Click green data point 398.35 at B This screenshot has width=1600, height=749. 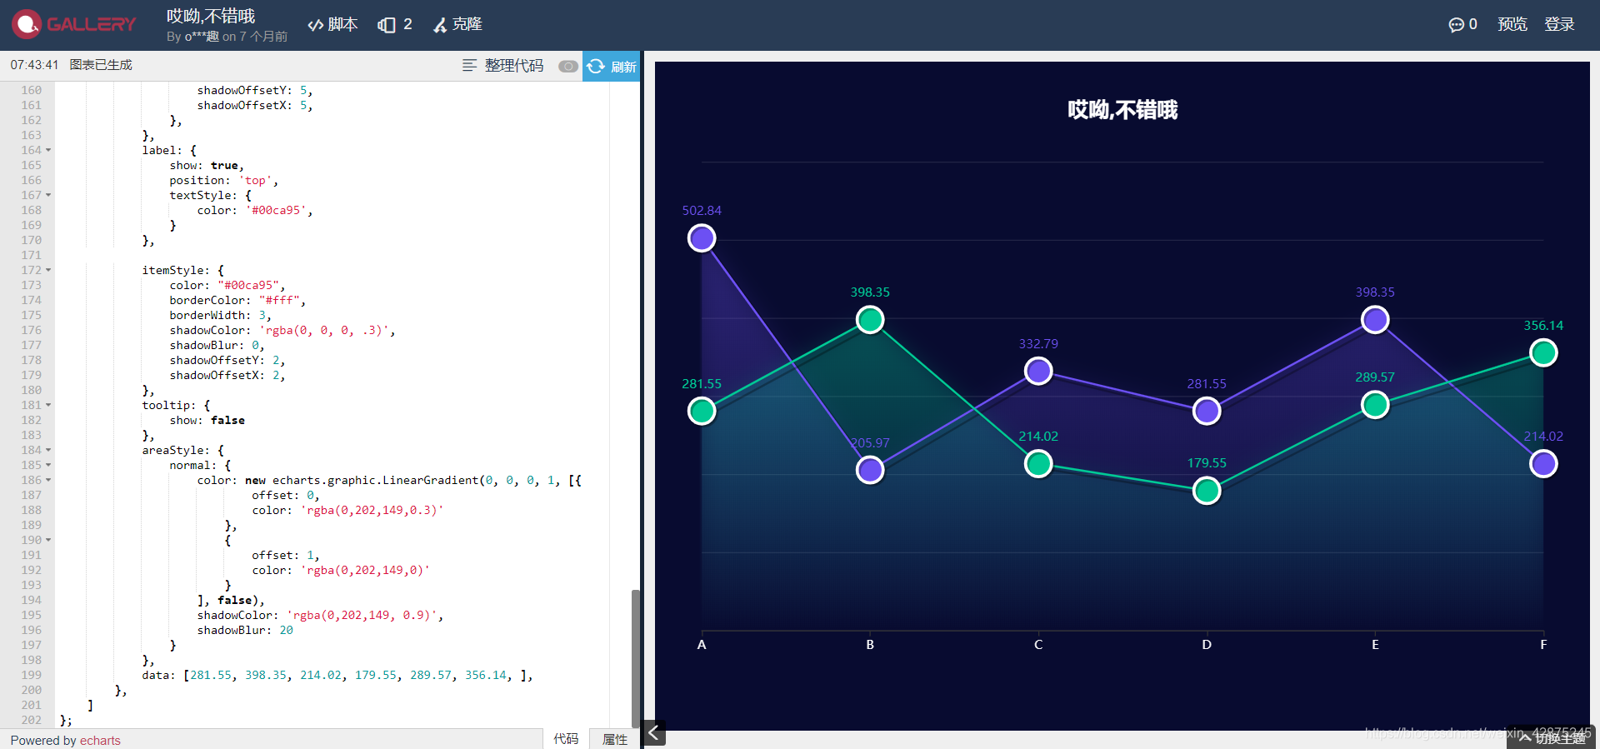click(870, 320)
